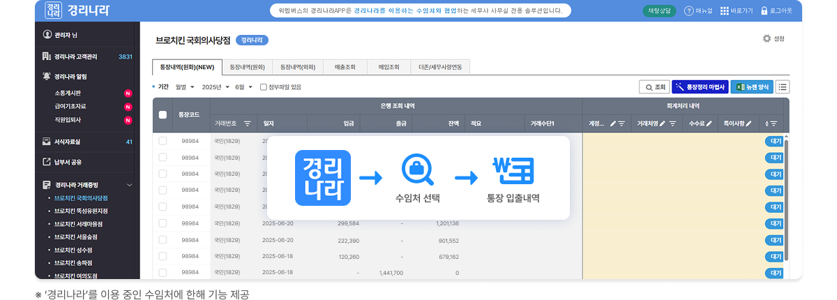837x300 pixels.
Task: Click the N badge beside 급여기초자료
Action: (128, 107)
